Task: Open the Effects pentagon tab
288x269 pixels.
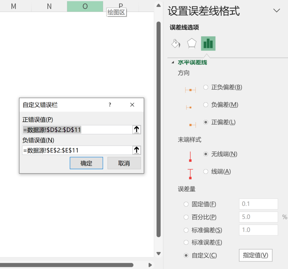Action: coord(192,43)
